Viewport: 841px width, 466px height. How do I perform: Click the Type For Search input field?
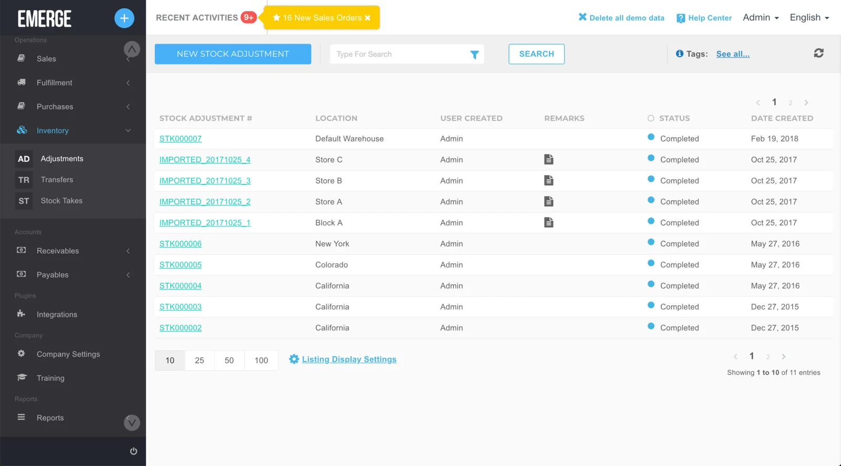[x=399, y=54]
